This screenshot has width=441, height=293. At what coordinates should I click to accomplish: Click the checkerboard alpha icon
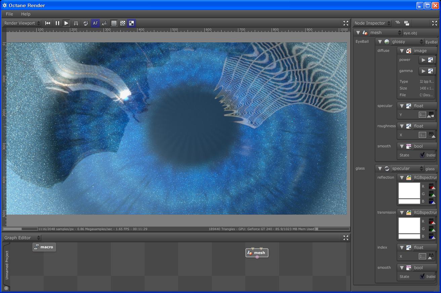(123, 23)
